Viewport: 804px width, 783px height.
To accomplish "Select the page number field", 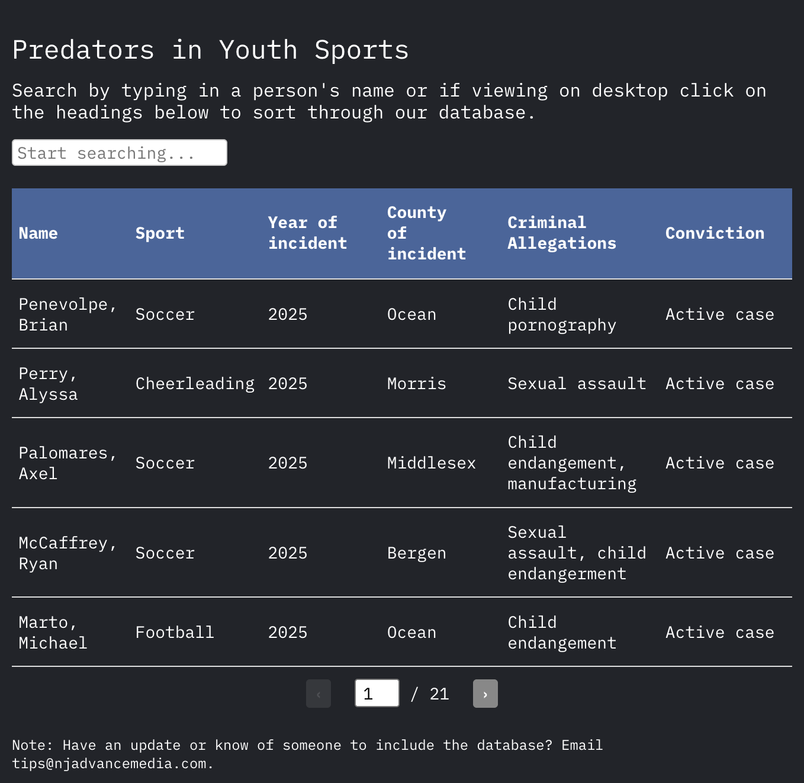I will (377, 693).
